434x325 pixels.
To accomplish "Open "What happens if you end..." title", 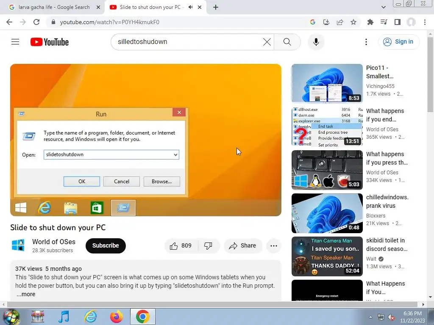I will [385, 115].
